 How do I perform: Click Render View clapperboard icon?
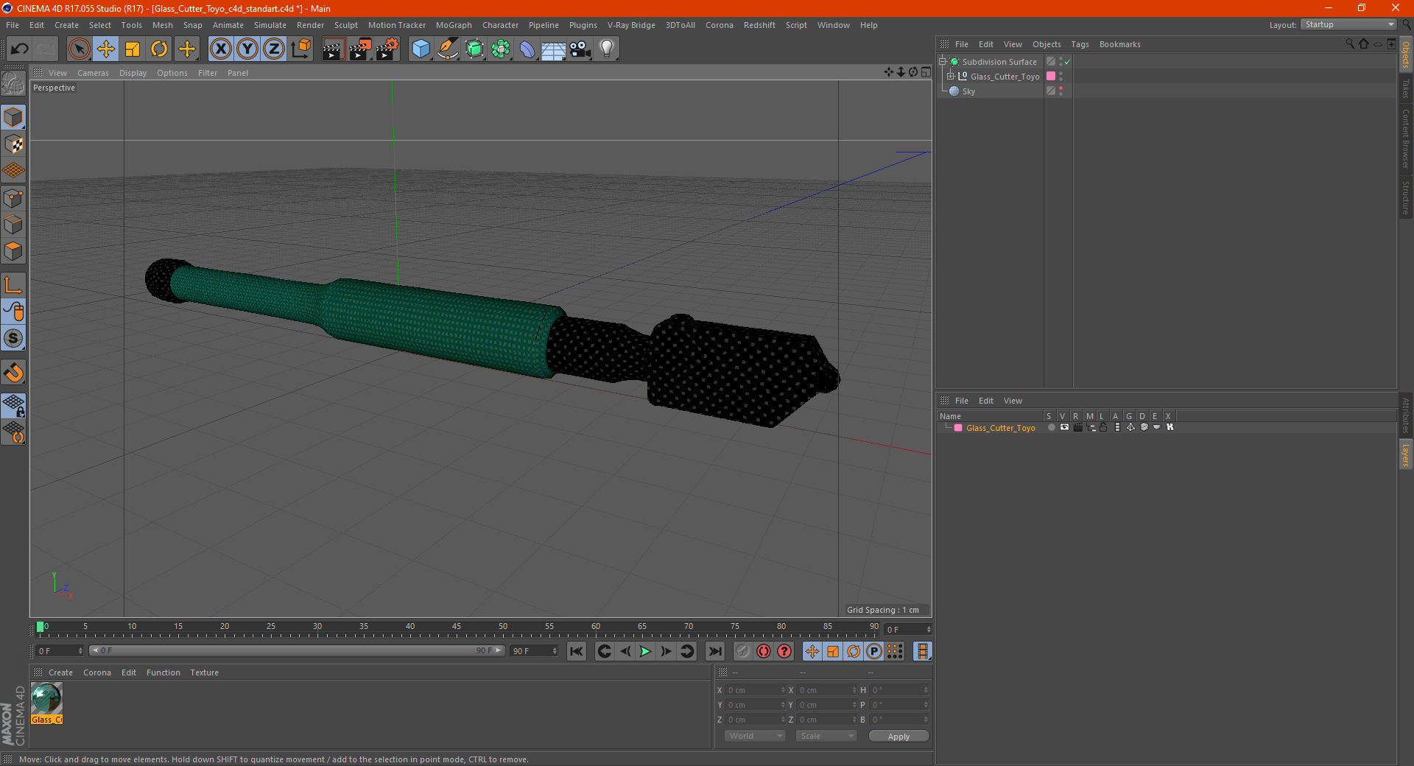[333, 49]
